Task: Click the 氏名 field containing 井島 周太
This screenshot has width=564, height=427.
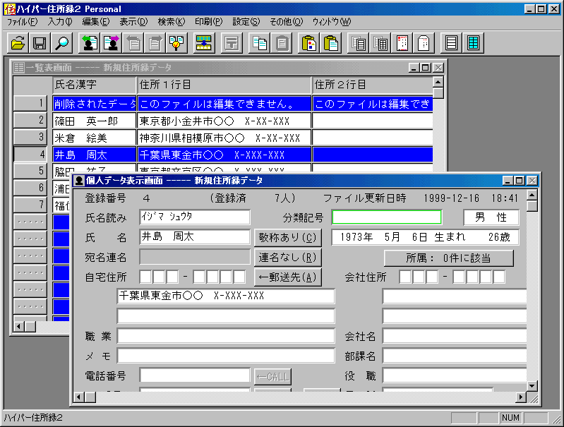Action: (195, 236)
